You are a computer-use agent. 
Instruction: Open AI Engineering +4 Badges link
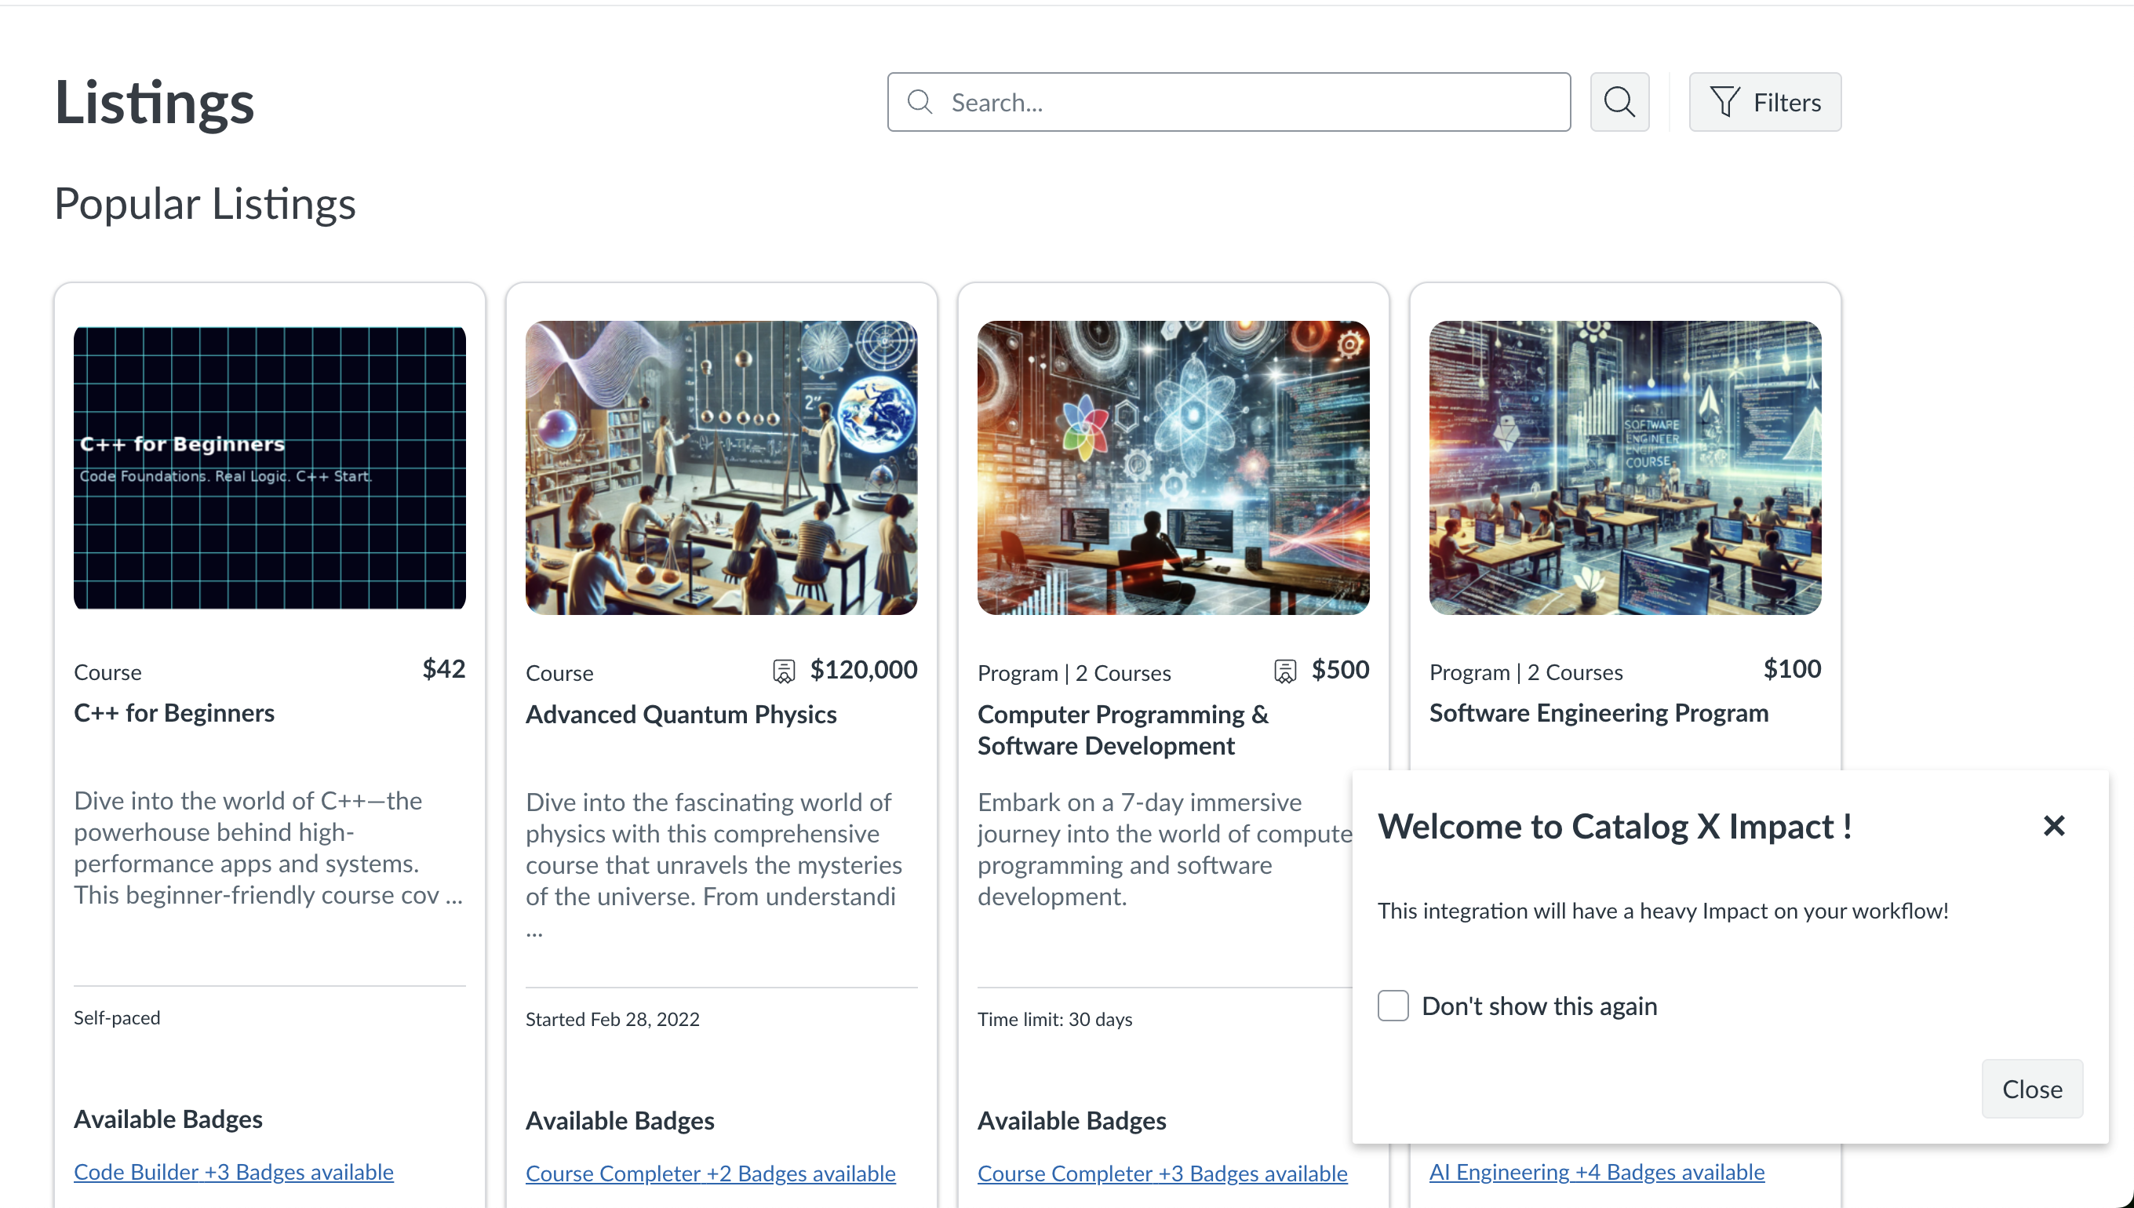point(1597,1171)
